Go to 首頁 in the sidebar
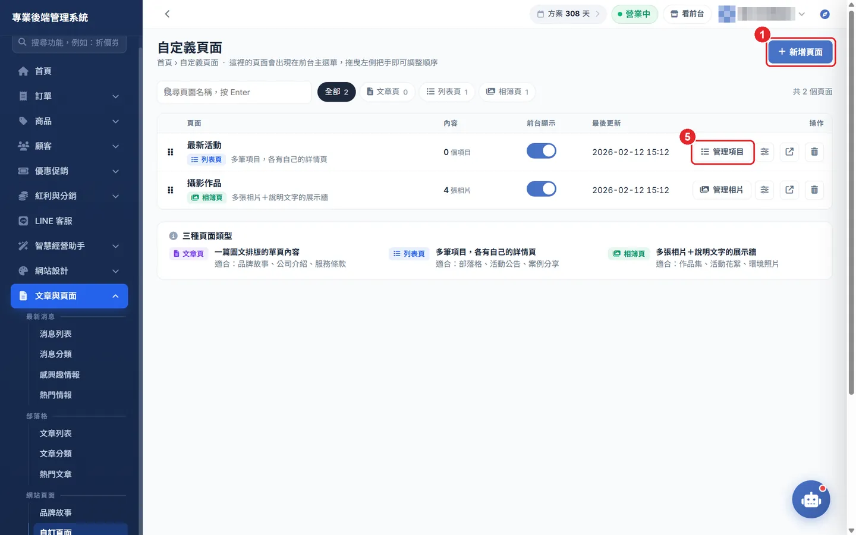 70,71
